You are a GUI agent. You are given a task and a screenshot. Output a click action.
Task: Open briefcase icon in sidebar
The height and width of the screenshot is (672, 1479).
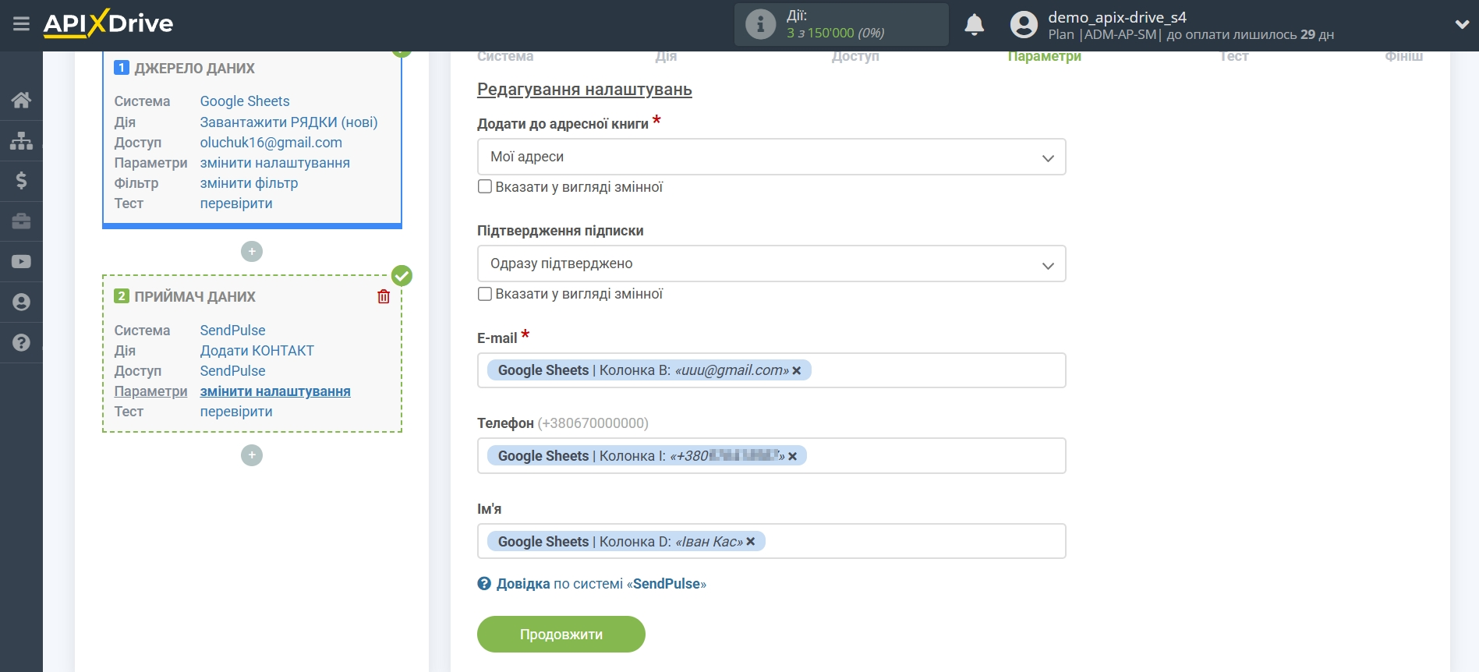point(21,221)
